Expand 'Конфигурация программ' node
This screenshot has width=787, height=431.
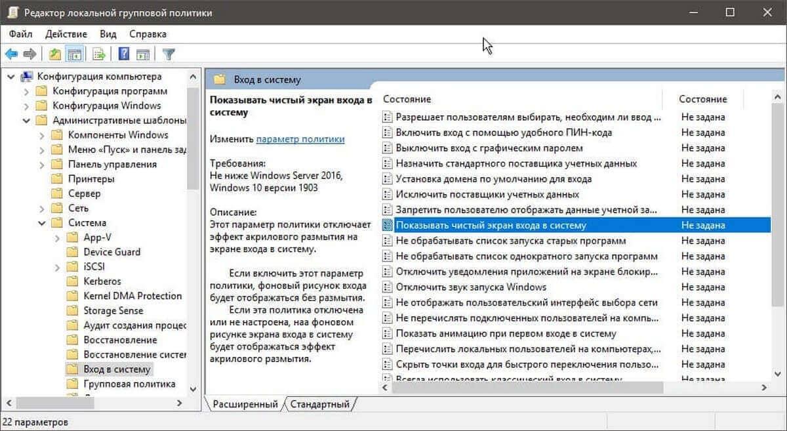(x=26, y=91)
